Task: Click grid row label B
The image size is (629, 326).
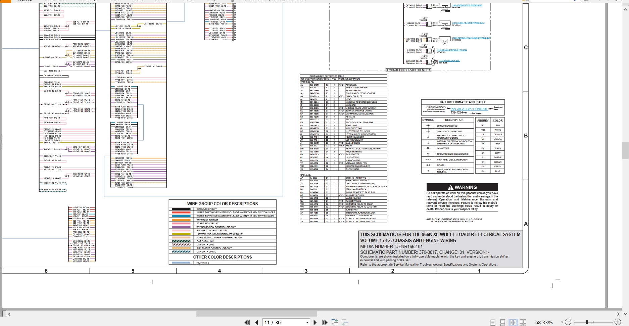Action: tap(526, 136)
